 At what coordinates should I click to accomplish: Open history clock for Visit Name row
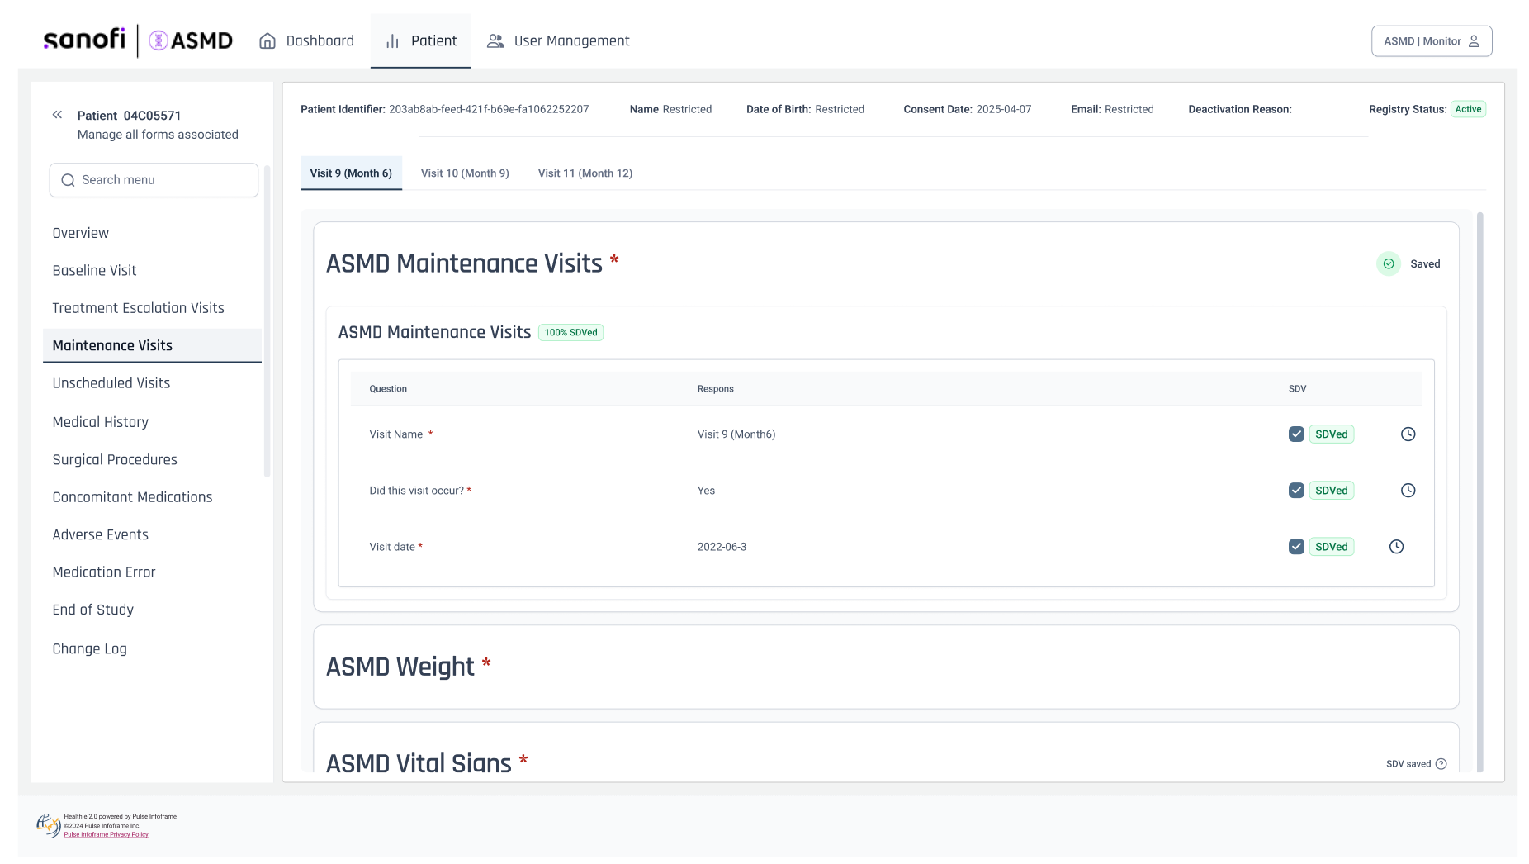(1408, 434)
